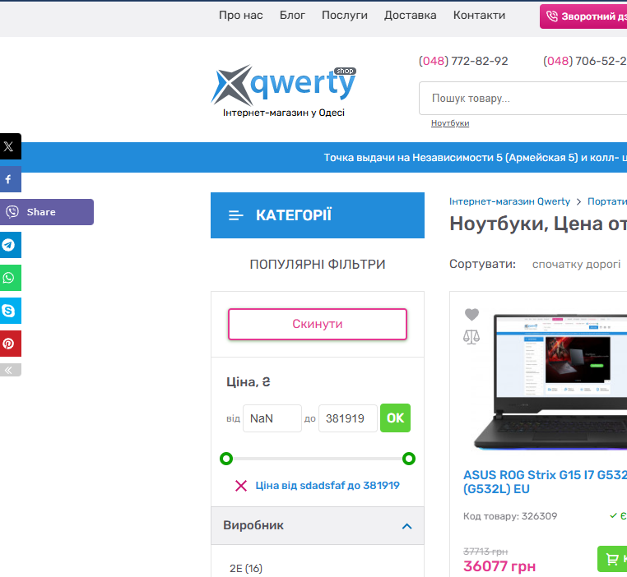Collapse the social share sidebar
627x577 pixels.
9,370
